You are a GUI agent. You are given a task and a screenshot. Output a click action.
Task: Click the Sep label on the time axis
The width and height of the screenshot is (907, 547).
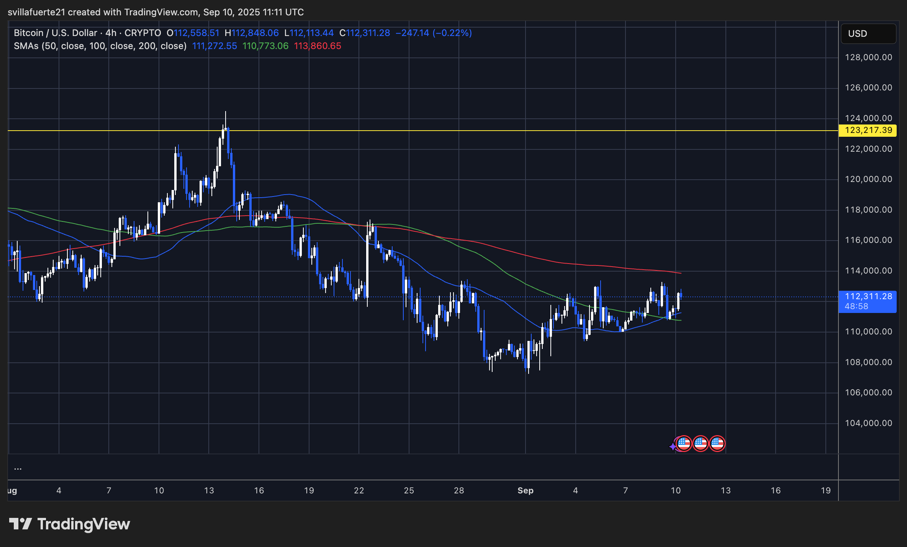point(526,490)
